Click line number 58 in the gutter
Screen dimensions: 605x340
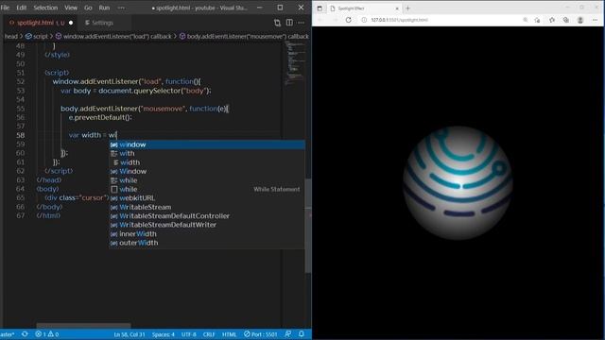(x=21, y=135)
